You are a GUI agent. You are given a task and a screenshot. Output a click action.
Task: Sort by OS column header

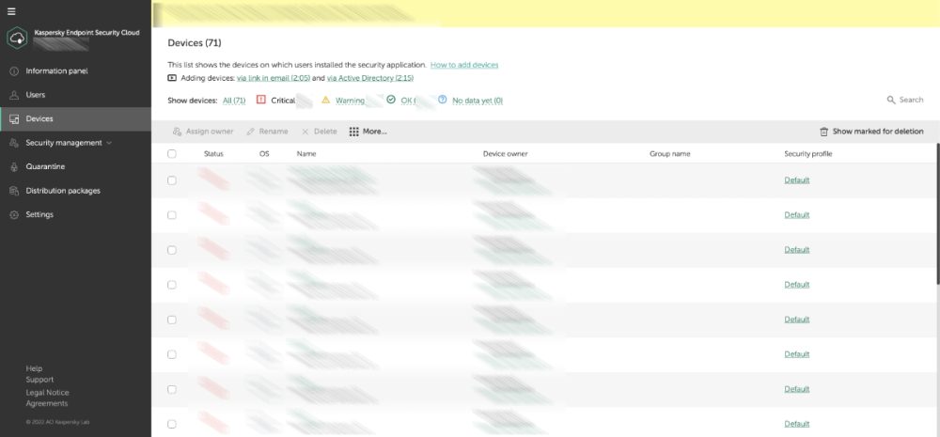[264, 153]
